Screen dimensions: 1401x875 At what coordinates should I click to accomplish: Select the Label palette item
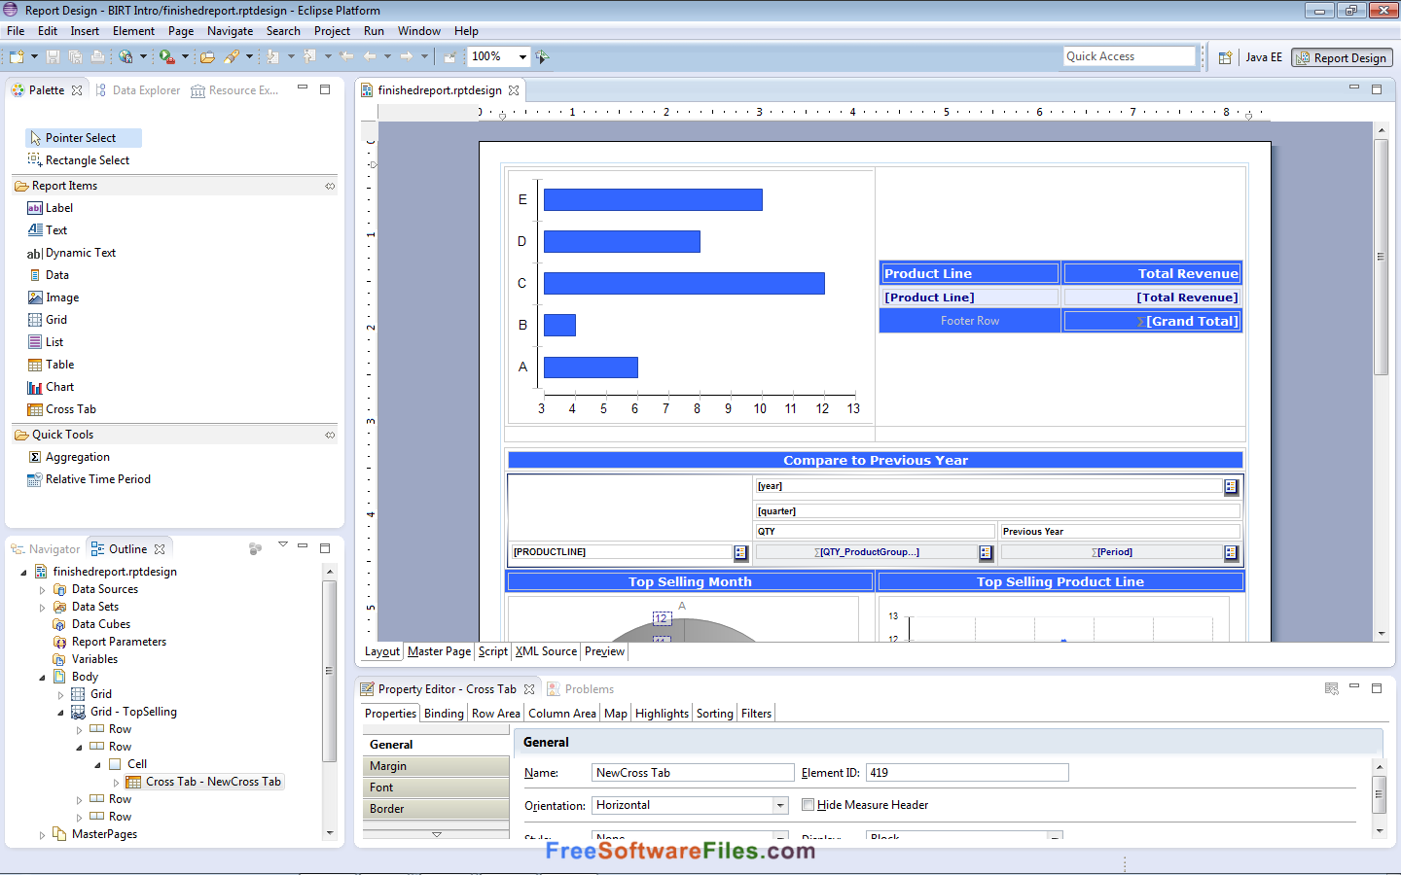pos(51,208)
